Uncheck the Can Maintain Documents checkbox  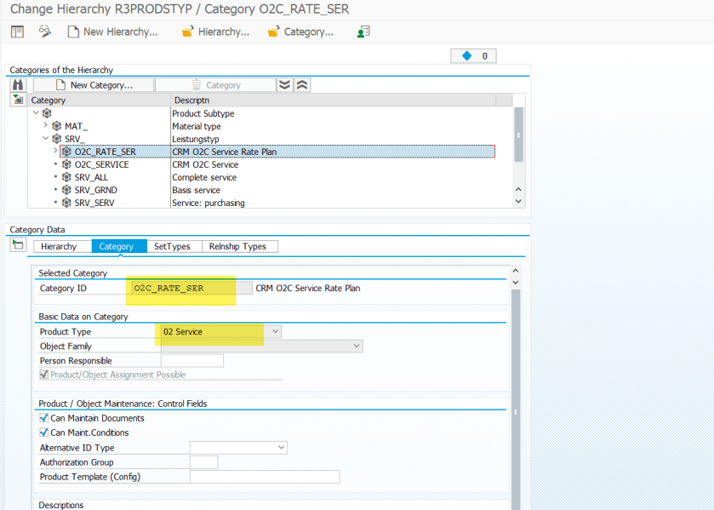(x=44, y=418)
